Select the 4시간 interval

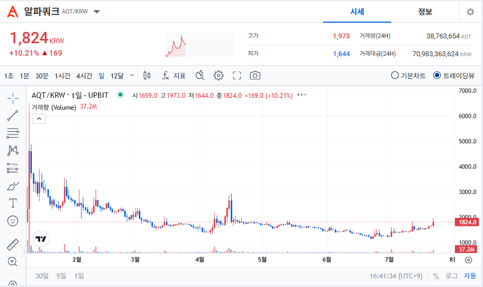pyautogui.click(x=84, y=76)
